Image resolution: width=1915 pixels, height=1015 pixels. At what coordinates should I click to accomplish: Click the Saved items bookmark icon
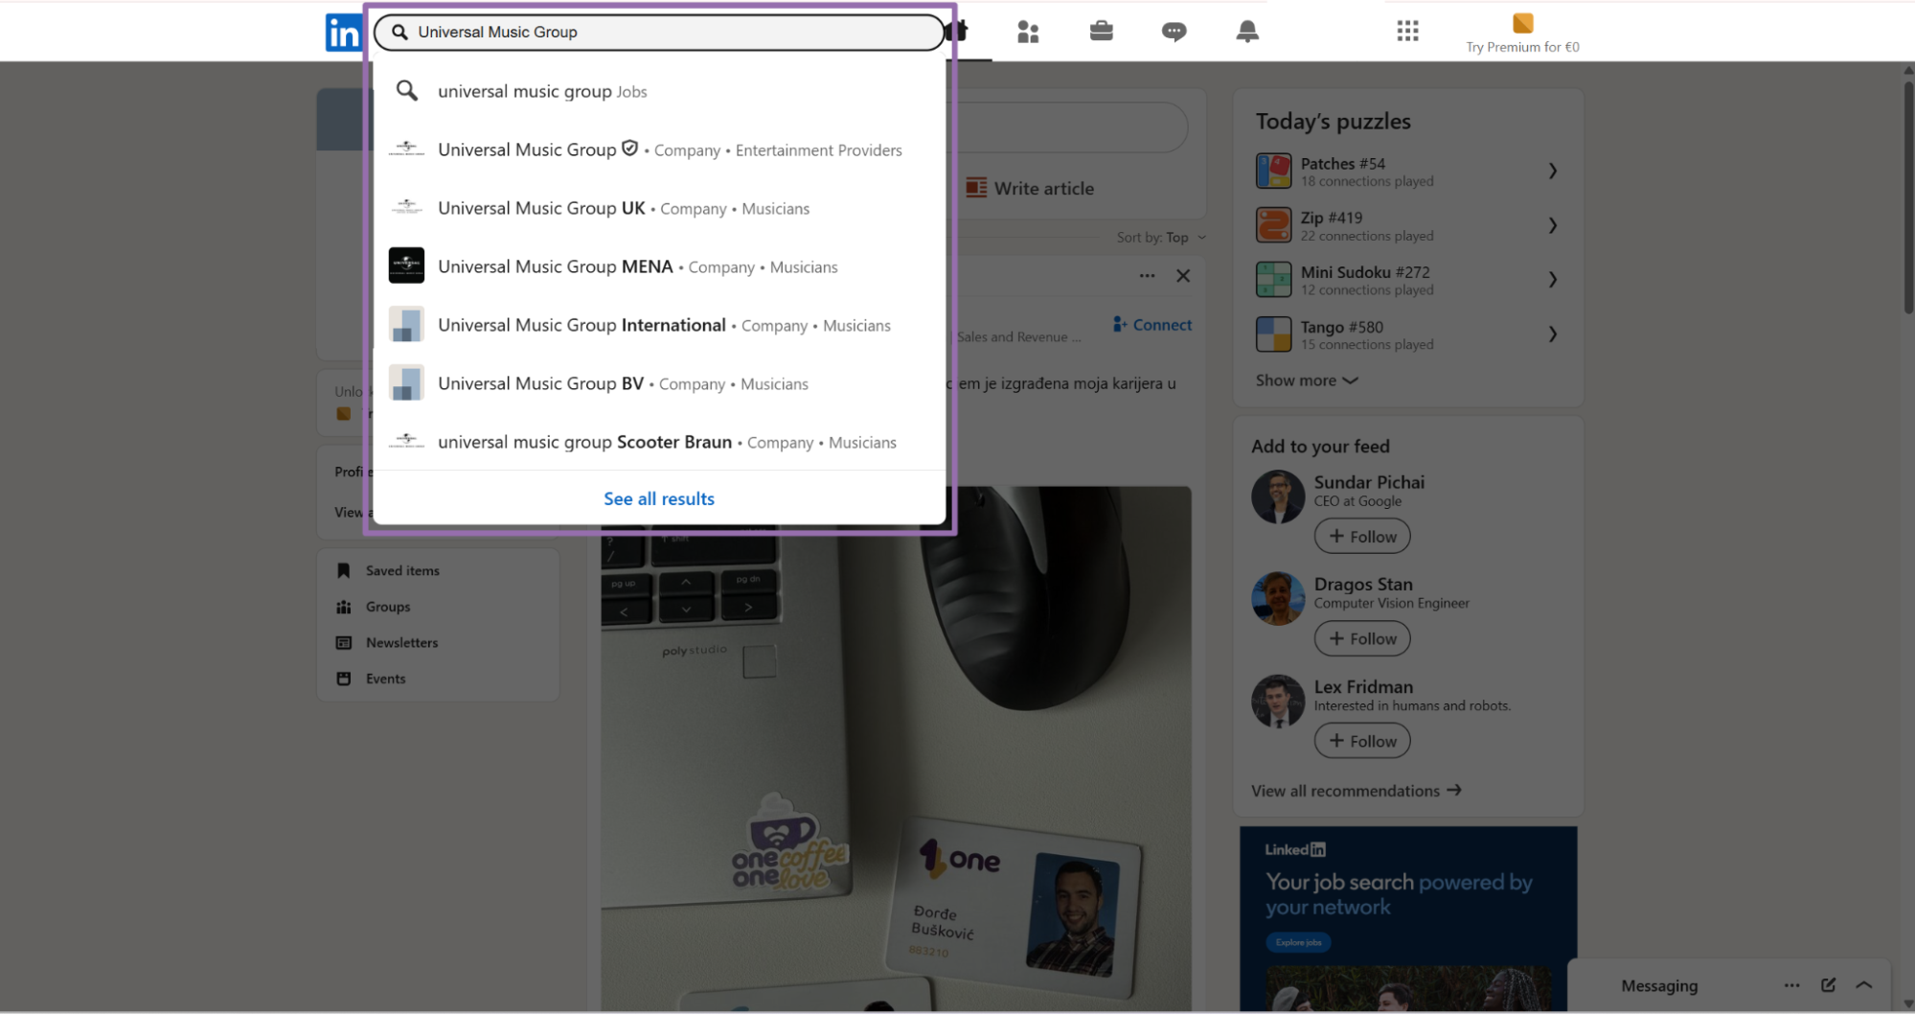click(344, 570)
